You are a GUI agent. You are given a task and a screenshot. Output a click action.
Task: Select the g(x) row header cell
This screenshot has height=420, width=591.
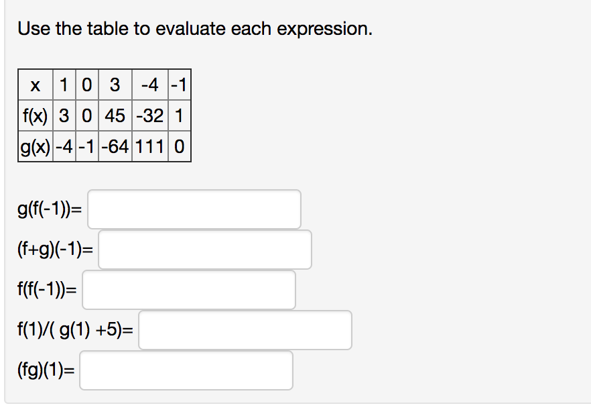point(35,146)
